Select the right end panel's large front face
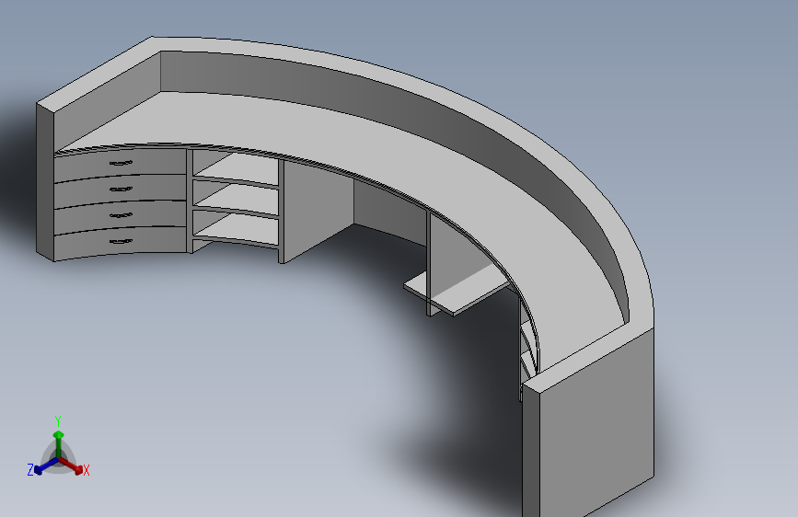 [596, 423]
